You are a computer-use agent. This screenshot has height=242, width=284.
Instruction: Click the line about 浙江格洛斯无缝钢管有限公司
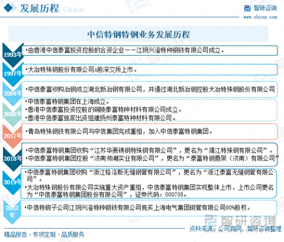coord(149,176)
